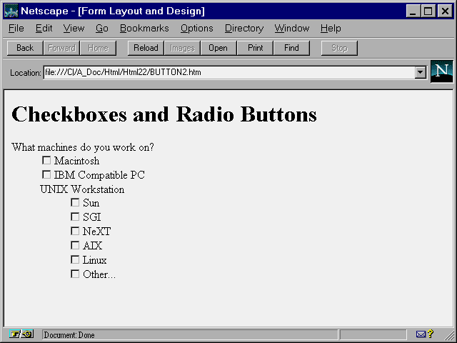The image size is (457, 343).
Task: Tick the Linux checkbox
Action: pos(75,259)
